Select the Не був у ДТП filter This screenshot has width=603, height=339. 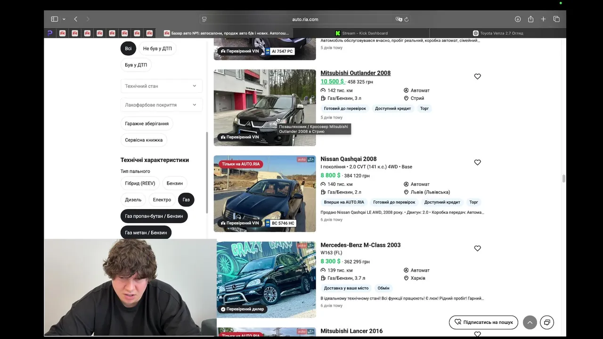coord(157,48)
